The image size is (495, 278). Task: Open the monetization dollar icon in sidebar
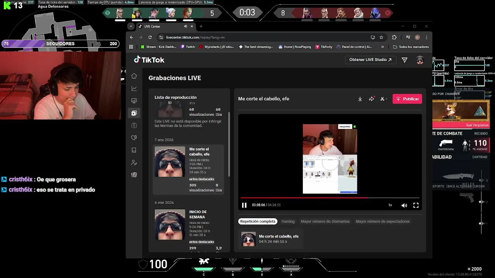(134, 125)
